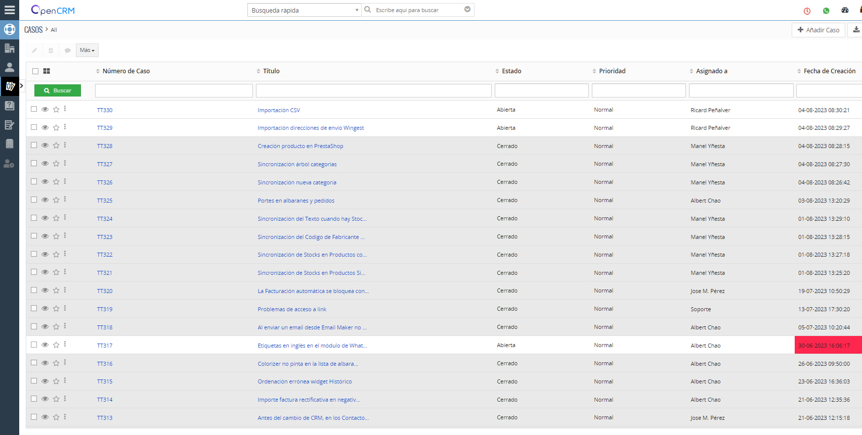862x435 pixels.
Task: Open Importación CSV case title
Action: pos(279,110)
